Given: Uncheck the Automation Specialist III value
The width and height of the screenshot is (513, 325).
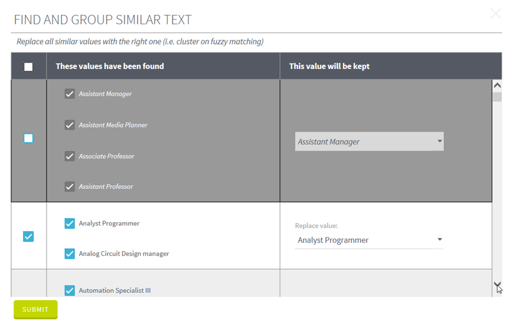Looking at the screenshot, I should coord(70,290).
